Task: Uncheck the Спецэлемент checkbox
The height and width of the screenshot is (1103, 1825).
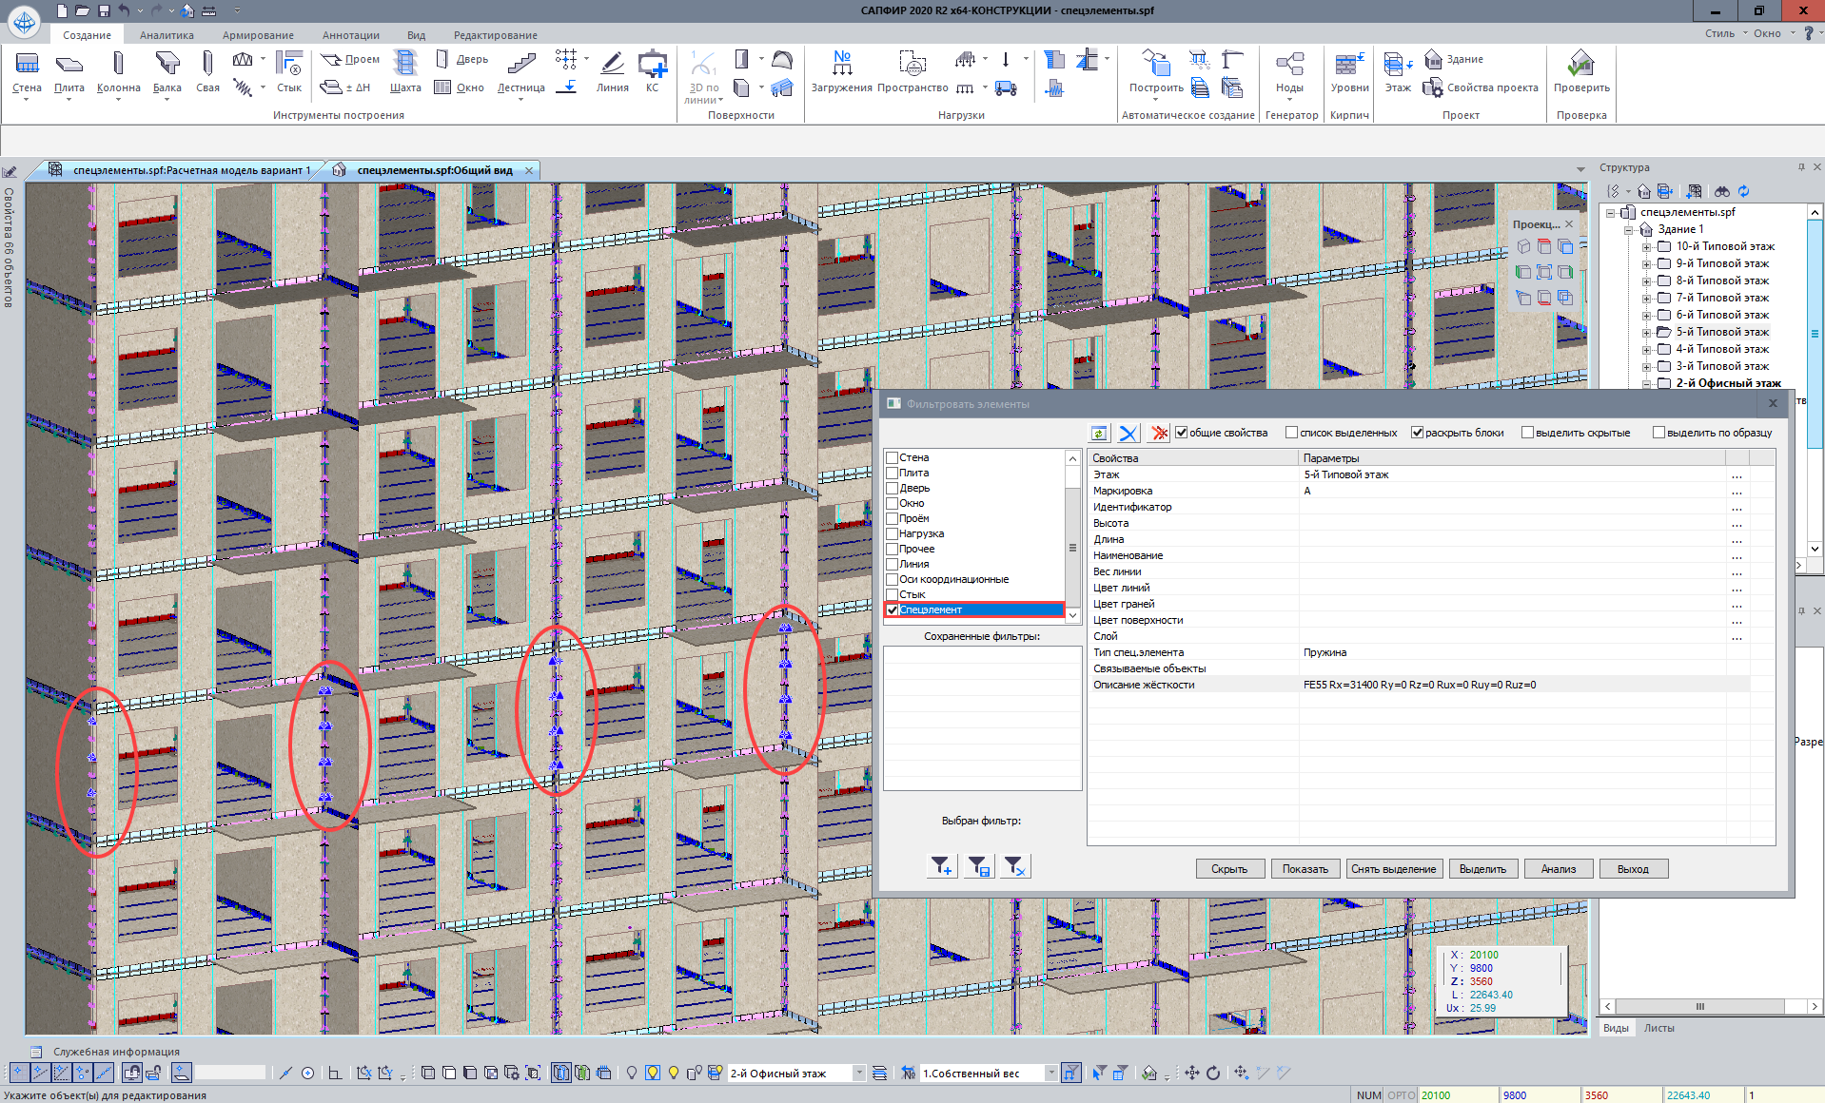Action: point(893,610)
